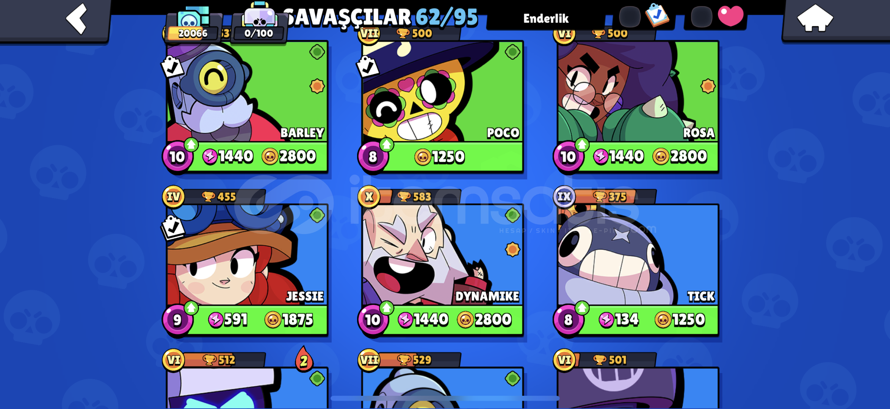Open the home screen via house icon
Screen dimensions: 890x409
815,18
